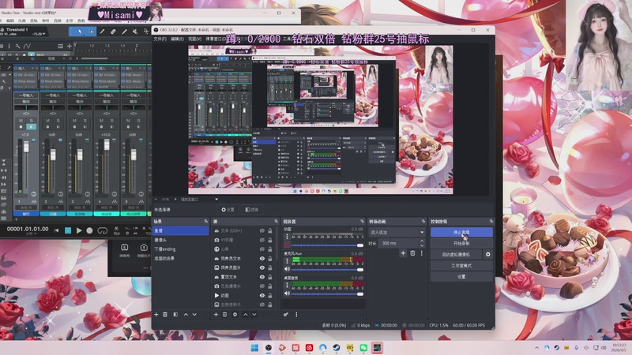632x355 pixels.
Task: Open channel 1 input selector in Studio One
Action: pos(26,95)
